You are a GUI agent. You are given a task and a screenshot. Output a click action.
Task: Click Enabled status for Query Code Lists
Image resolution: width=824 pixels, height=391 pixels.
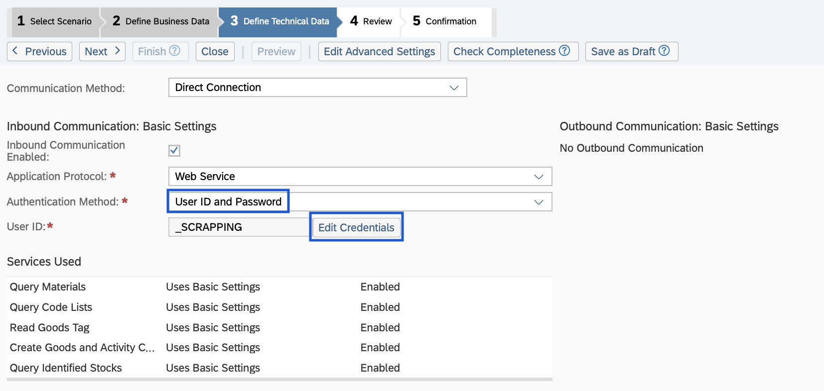point(380,307)
